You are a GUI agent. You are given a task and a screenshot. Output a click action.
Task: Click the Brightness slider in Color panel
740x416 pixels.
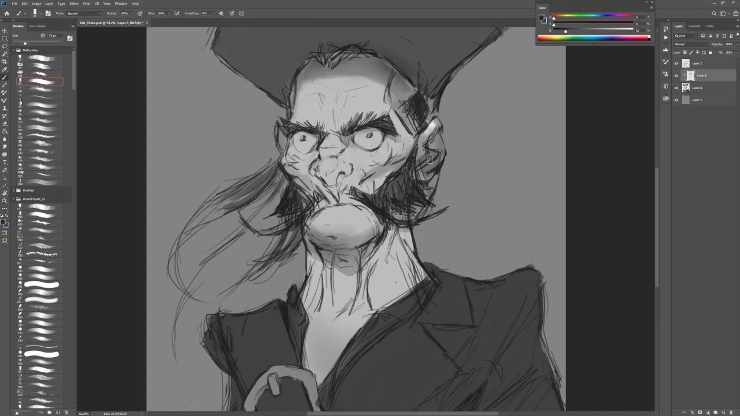[594, 29]
